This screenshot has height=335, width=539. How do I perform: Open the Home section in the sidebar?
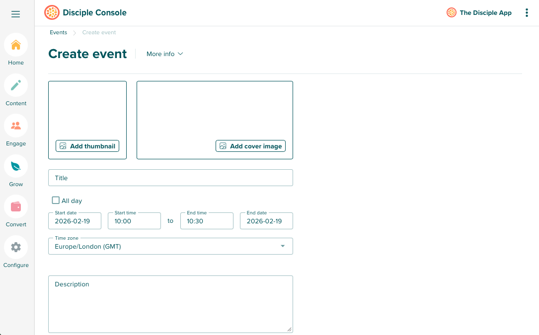click(15, 45)
